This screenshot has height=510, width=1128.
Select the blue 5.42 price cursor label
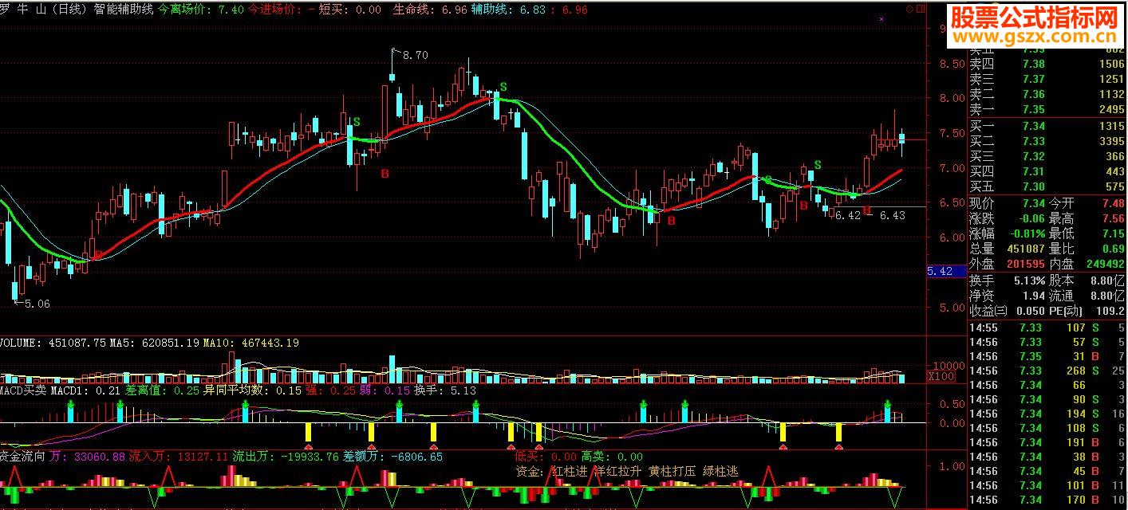pos(947,272)
